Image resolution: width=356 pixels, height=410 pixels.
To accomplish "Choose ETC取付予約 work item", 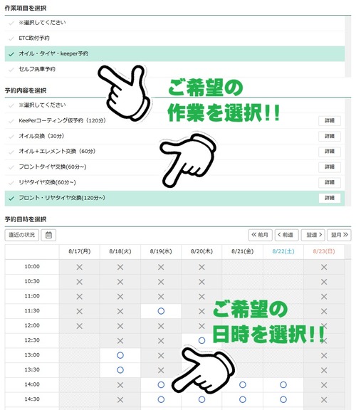I will click(x=174, y=38).
